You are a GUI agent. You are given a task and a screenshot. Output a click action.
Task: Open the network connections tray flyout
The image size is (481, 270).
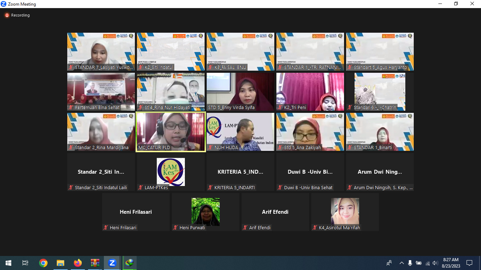click(x=427, y=263)
